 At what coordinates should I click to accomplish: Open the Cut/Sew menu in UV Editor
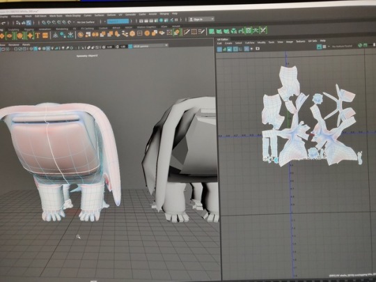[250, 42]
